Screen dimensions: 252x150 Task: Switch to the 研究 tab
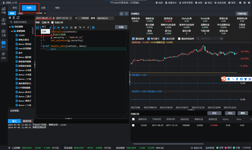[x=14, y=7]
